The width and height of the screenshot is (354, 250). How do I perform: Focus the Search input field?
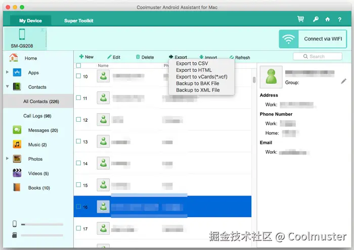click(317, 57)
